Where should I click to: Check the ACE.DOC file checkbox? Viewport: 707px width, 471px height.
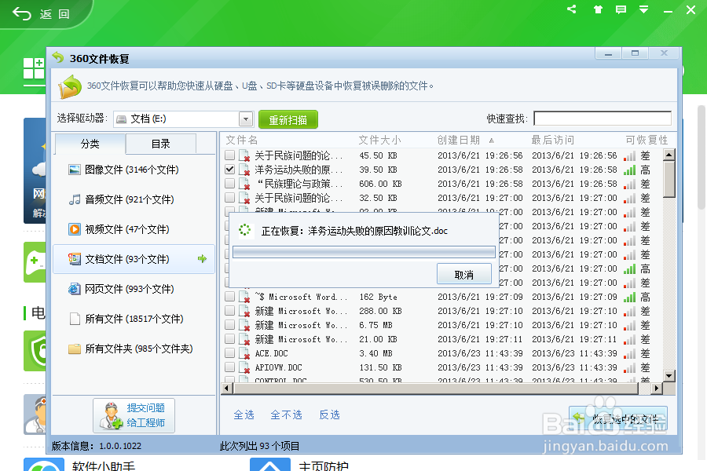pyautogui.click(x=229, y=353)
